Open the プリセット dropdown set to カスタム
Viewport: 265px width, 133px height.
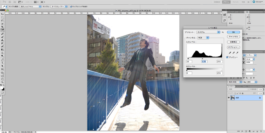click(208, 32)
